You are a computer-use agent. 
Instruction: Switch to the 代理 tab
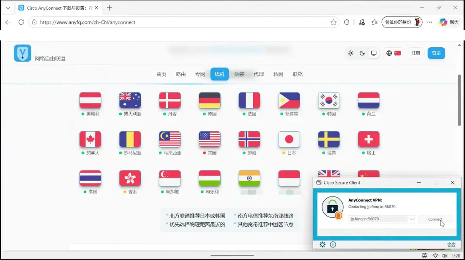coord(259,74)
